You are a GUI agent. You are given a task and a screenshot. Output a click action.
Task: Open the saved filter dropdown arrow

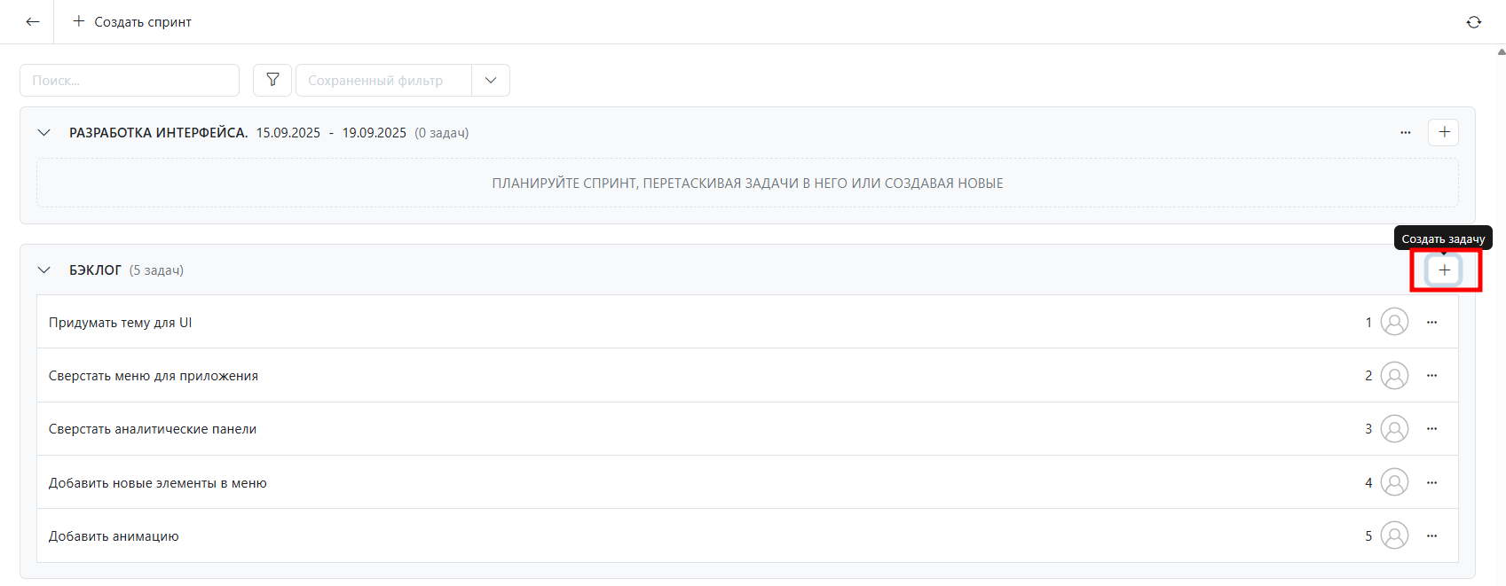pos(491,80)
